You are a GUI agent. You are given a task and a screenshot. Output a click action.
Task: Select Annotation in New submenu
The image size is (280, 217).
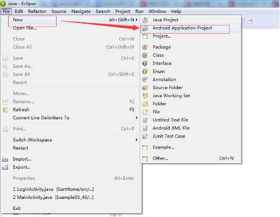click(x=191, y=80)
